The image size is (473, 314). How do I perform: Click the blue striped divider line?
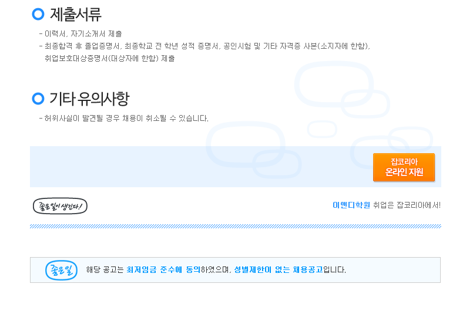[x=235, y=227]
